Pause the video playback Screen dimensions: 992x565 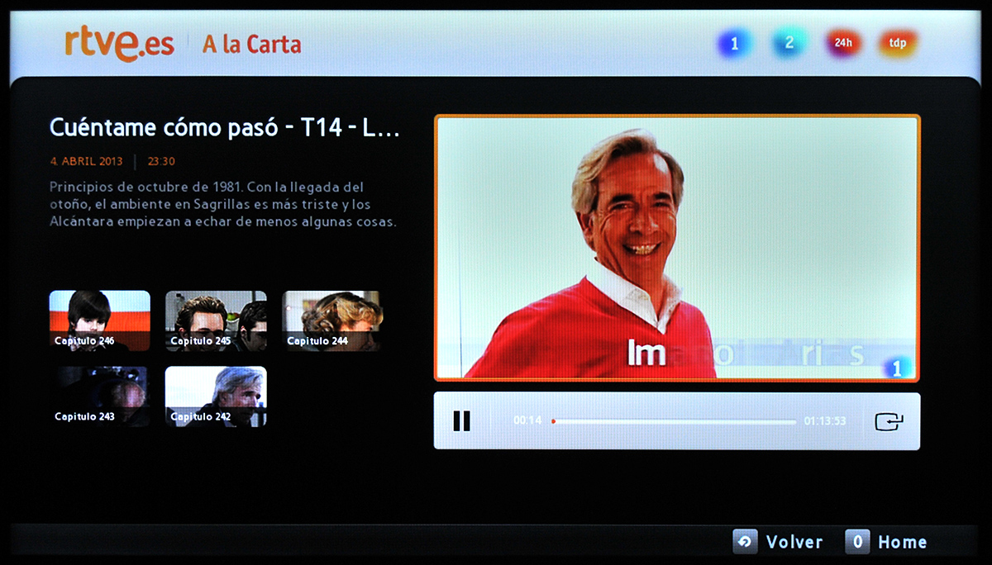click(x=461, y=421)
